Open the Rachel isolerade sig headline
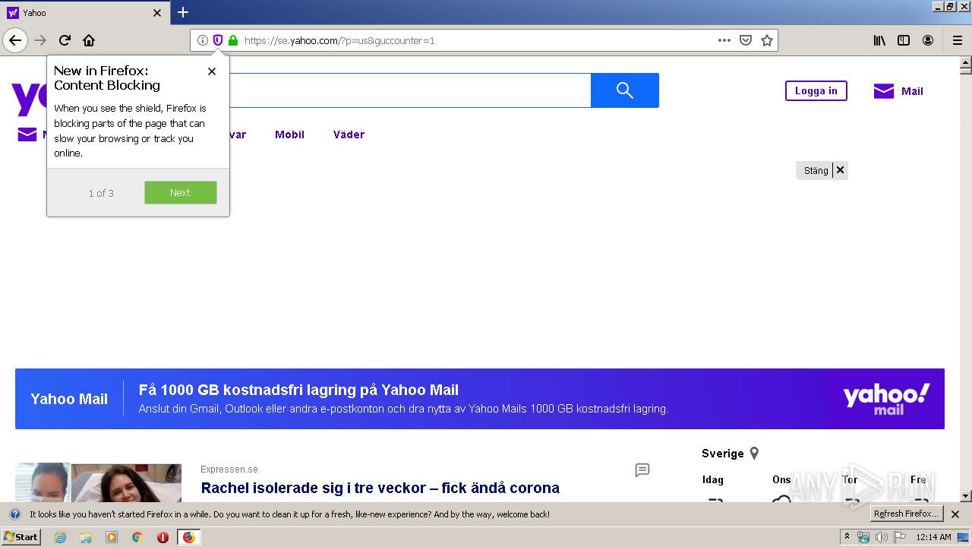Screen dimensions: 972x547 (380, 488)
